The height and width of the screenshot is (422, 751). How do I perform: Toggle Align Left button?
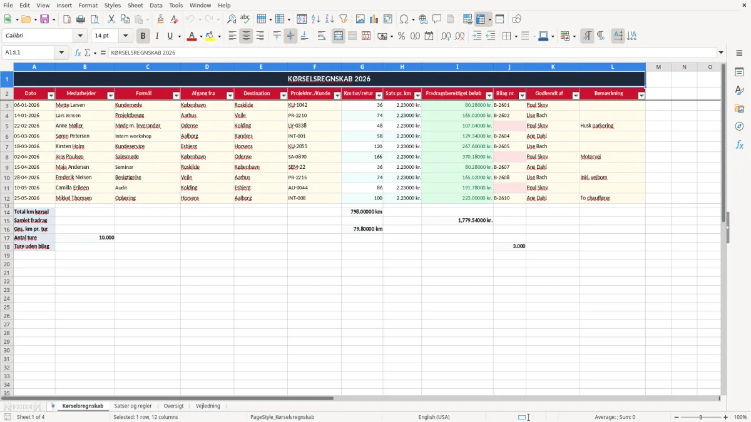[x=232, y=36]
